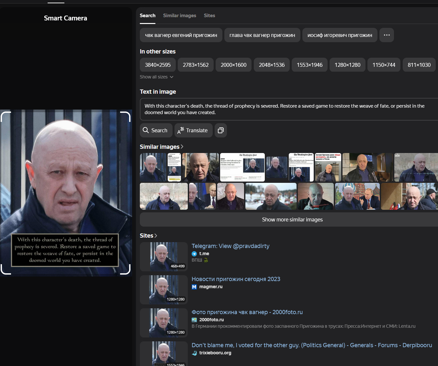Click the 'глава чвк вагнер пригожин' tag
This screenshot has height=366, width=438.
262,35
